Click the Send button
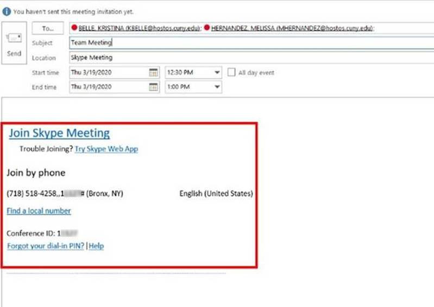Screen dimensions: 434x307 pyautogui.click(x=14, y=43)
